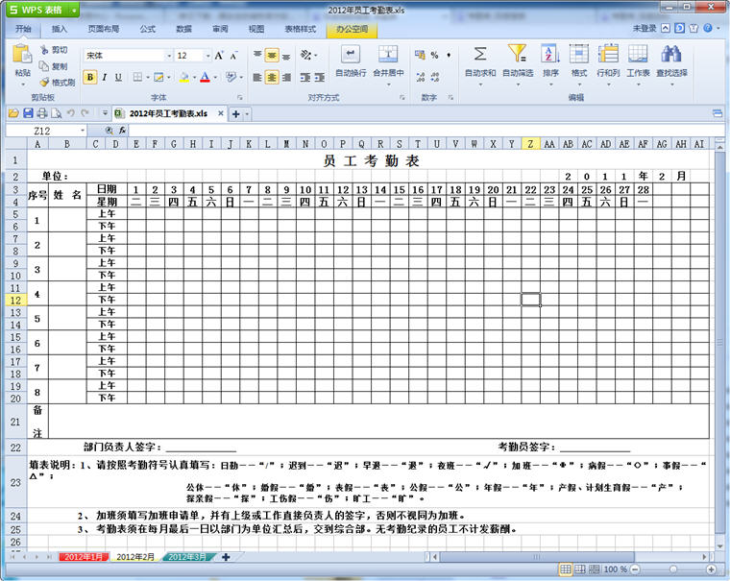Image resolution: width=730 pixels, height=581 pixels.
Task: Toggle Italic formatting button
Action: 104,77
